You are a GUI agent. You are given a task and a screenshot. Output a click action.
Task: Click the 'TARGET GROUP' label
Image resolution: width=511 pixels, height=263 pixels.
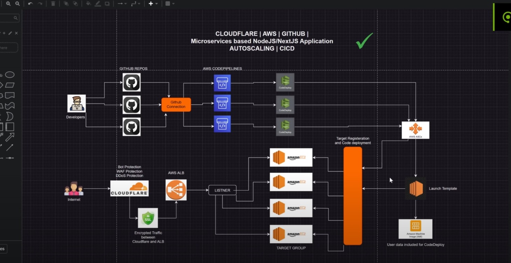pyautogui.click(x=291, y=248)
